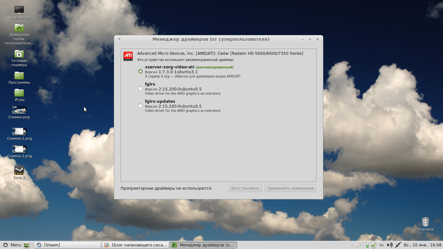Click the volume speaker tray icon

coord(390,245)
